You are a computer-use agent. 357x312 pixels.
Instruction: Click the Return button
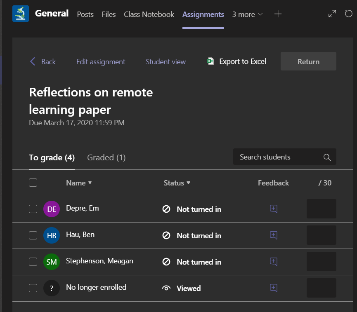tap(308, 61)
